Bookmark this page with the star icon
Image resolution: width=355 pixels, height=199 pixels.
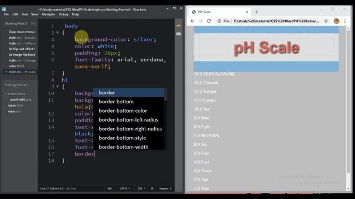pos(326,21)
